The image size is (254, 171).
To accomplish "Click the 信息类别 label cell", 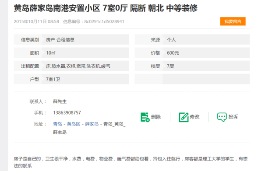I will (x=28, y=39).
